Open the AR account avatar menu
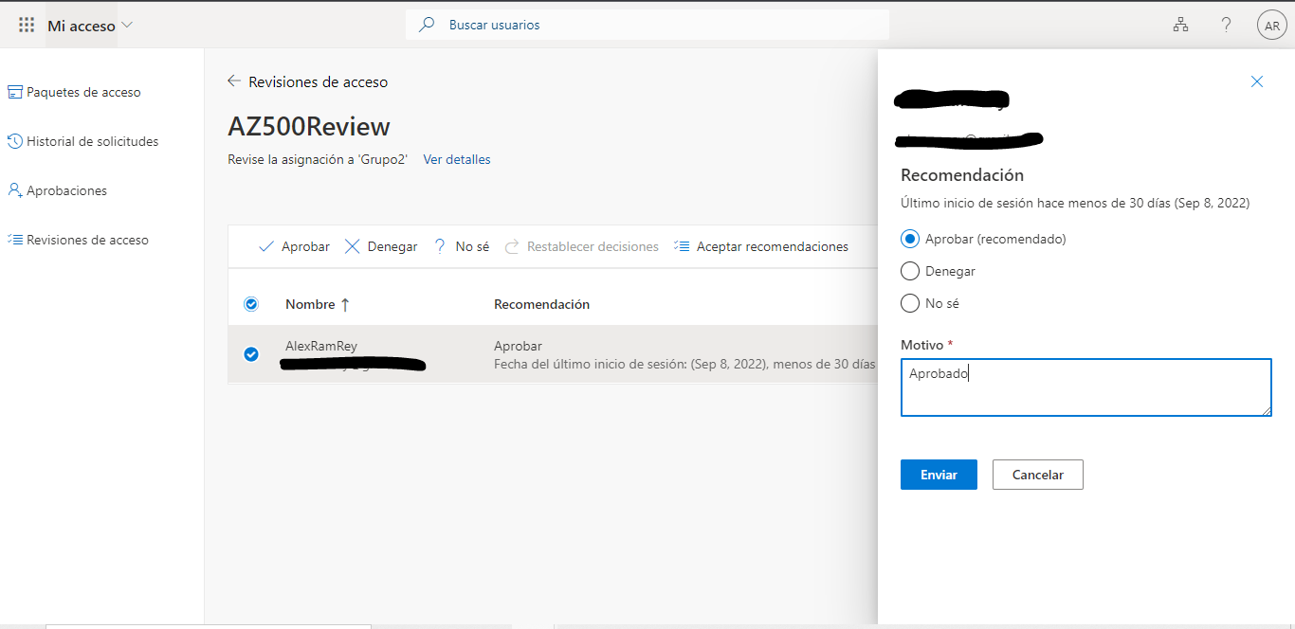Screen dimensions: 1295x629 tap(1271, 25)
